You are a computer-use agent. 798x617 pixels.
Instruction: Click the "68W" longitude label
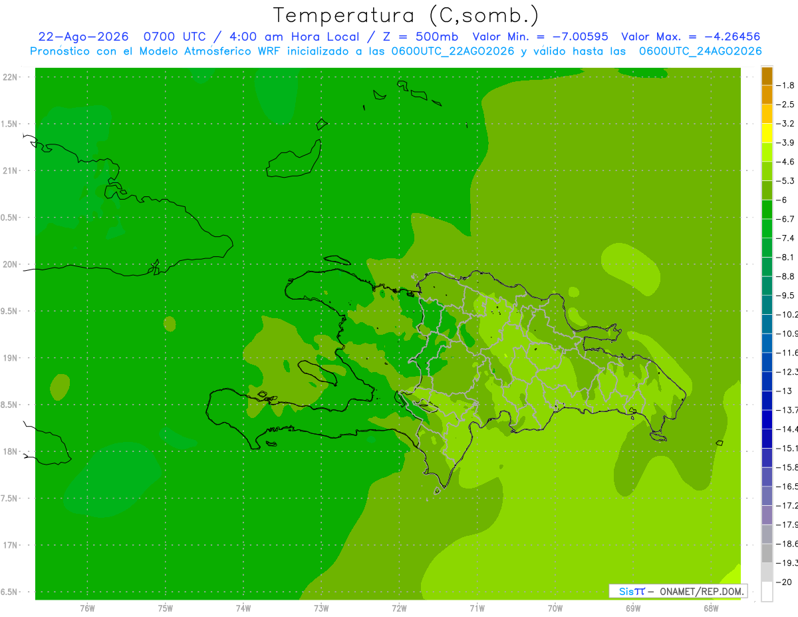point(711,608)
